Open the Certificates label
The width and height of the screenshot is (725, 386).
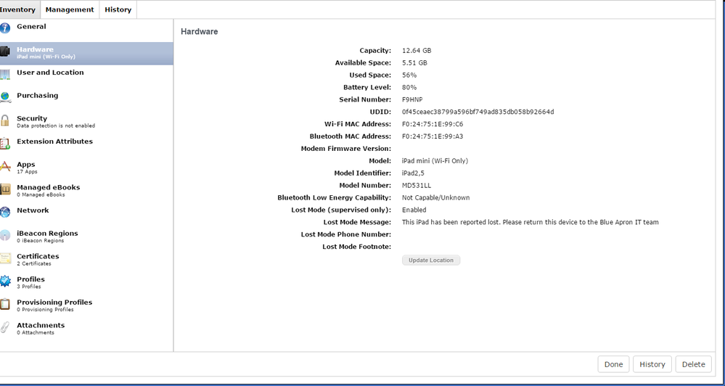point(38,256)
